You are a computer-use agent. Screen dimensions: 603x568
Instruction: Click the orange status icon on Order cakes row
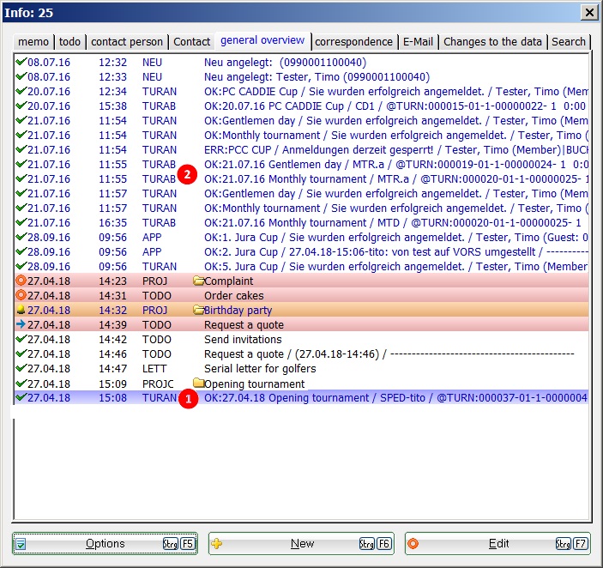[21, 296]
